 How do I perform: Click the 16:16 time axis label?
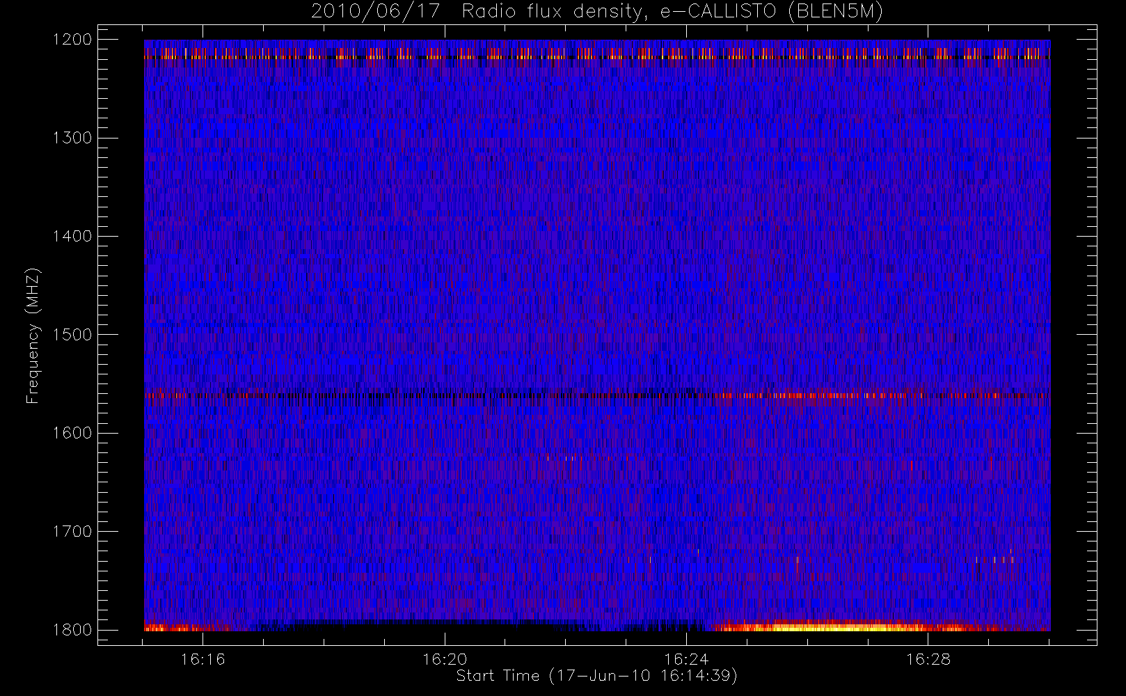203,659
